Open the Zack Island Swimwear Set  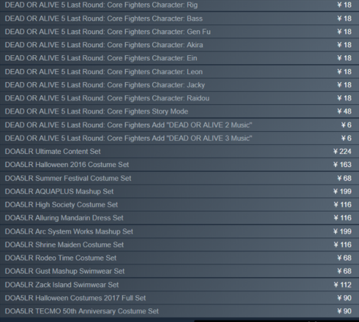[180, 285]
